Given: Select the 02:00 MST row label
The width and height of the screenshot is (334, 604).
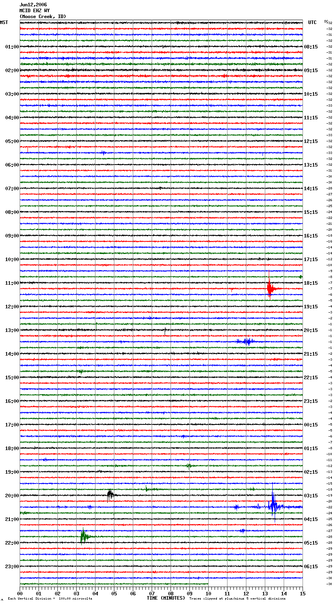Looking at the screenshot, I should click(x=12, y=70).
